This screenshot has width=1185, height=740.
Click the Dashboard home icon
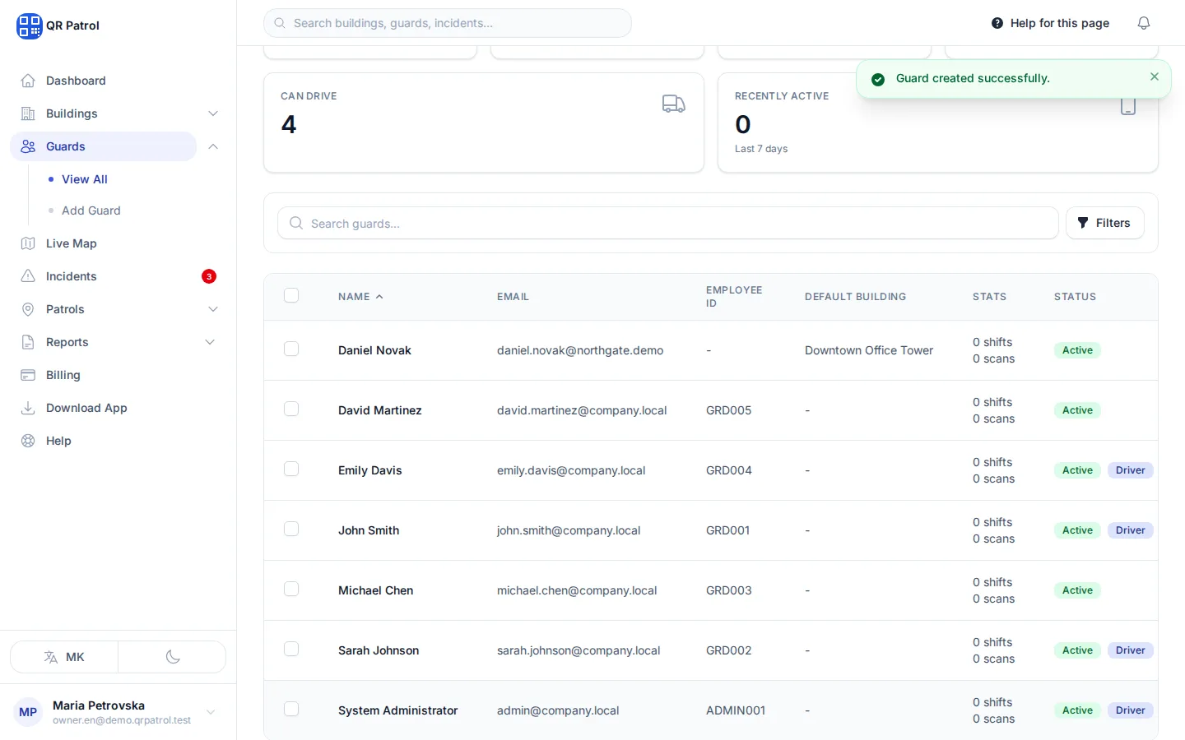[28, 81]
